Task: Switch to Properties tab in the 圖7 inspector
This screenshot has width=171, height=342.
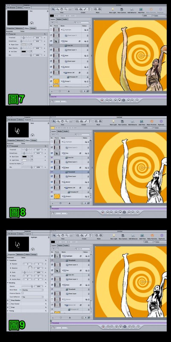Action: pos(10,28)
